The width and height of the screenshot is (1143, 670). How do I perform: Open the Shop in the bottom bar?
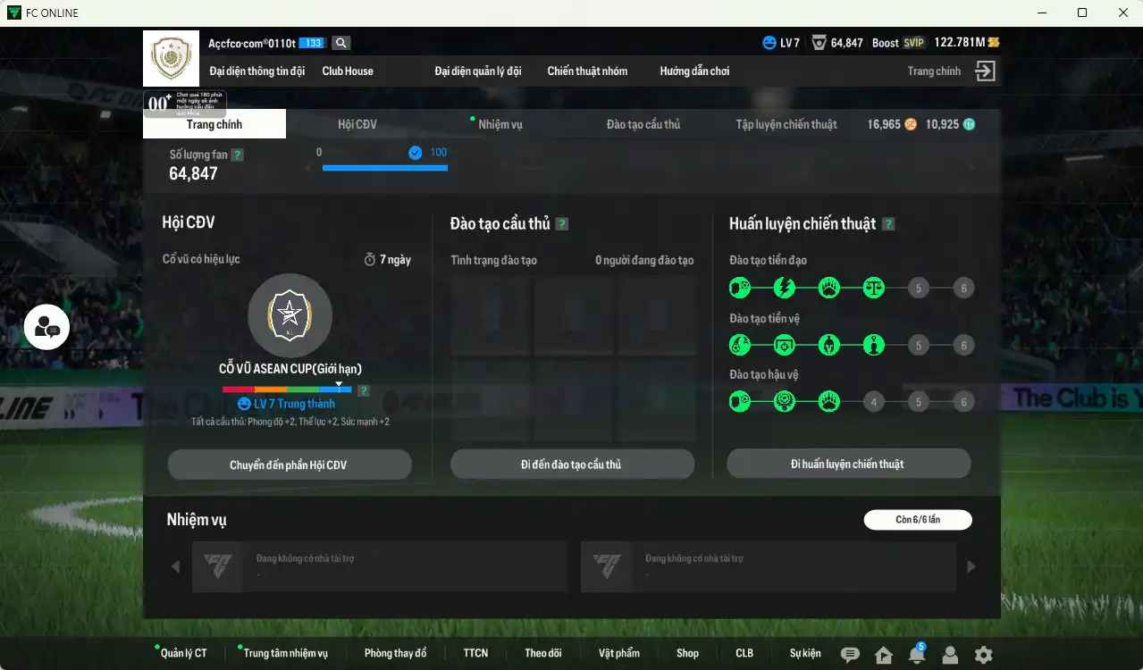click(687, 653)
